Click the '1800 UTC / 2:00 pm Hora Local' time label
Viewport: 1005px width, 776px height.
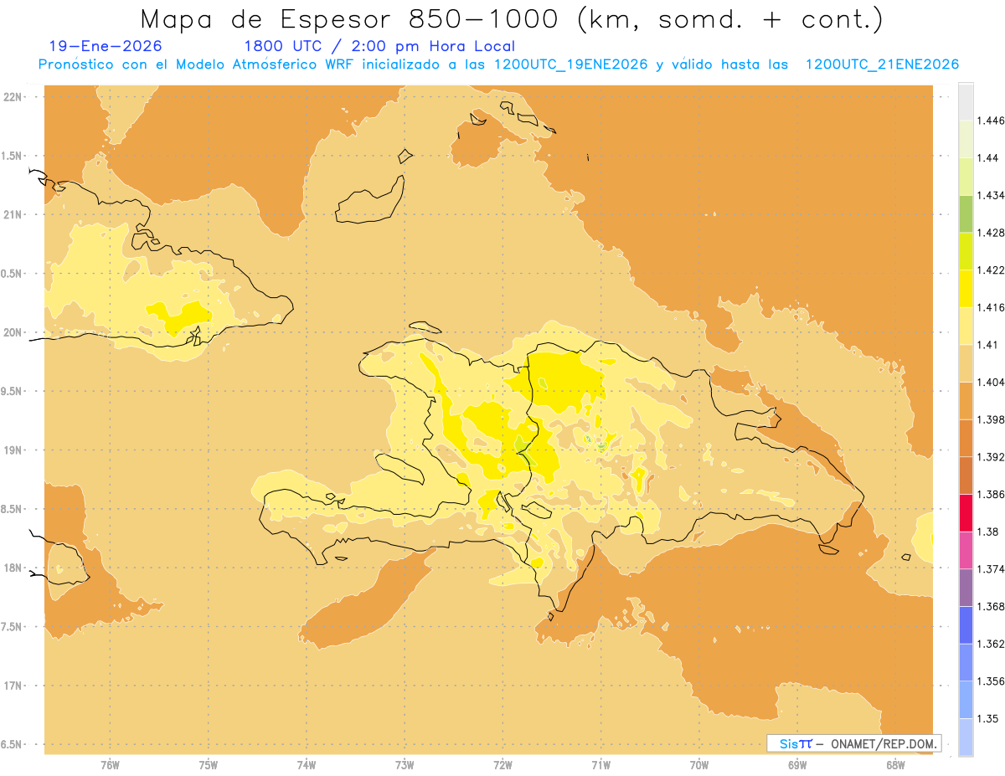pyautogui.click(x=379, y=46)
